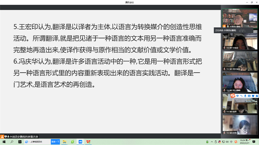Restore down the Tencent Meeting window
Image resolution: width=259 pixels, height=145 pixels.
tap(252, 2)
